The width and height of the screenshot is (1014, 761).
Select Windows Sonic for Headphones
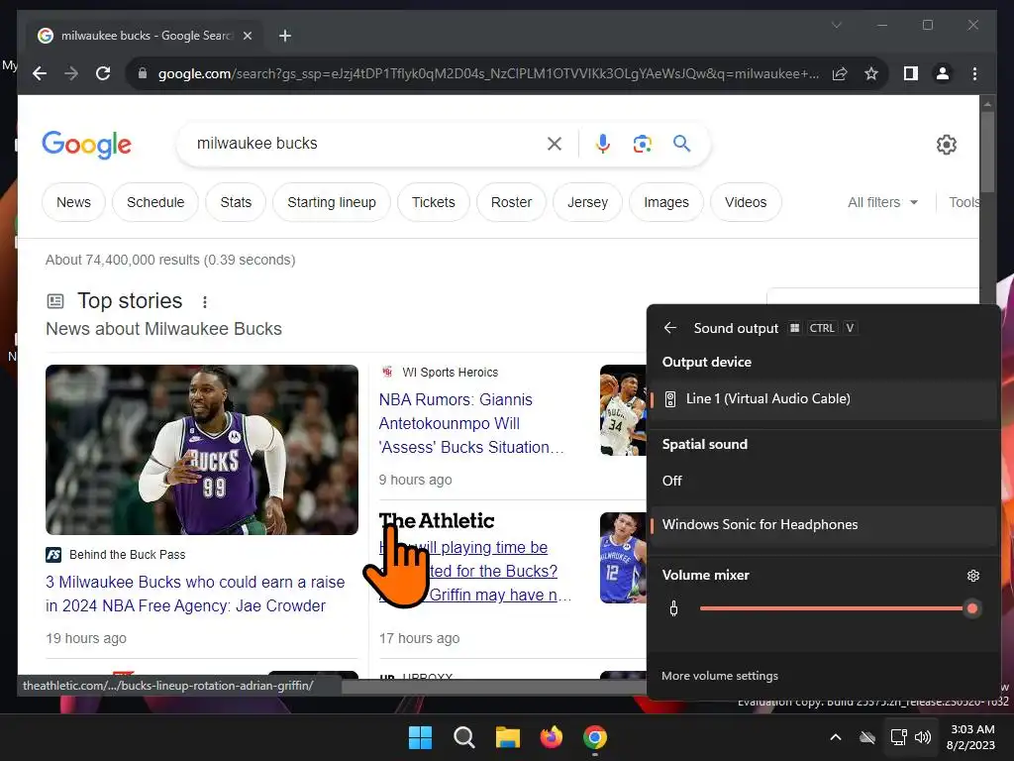click(823, 525)
